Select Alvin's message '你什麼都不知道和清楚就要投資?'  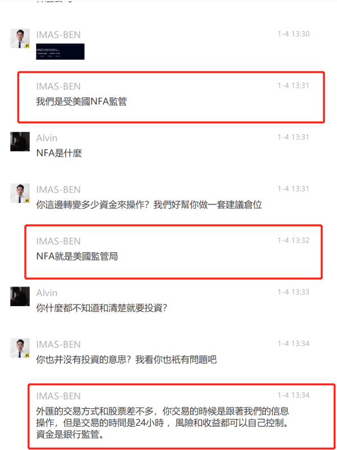102,308
